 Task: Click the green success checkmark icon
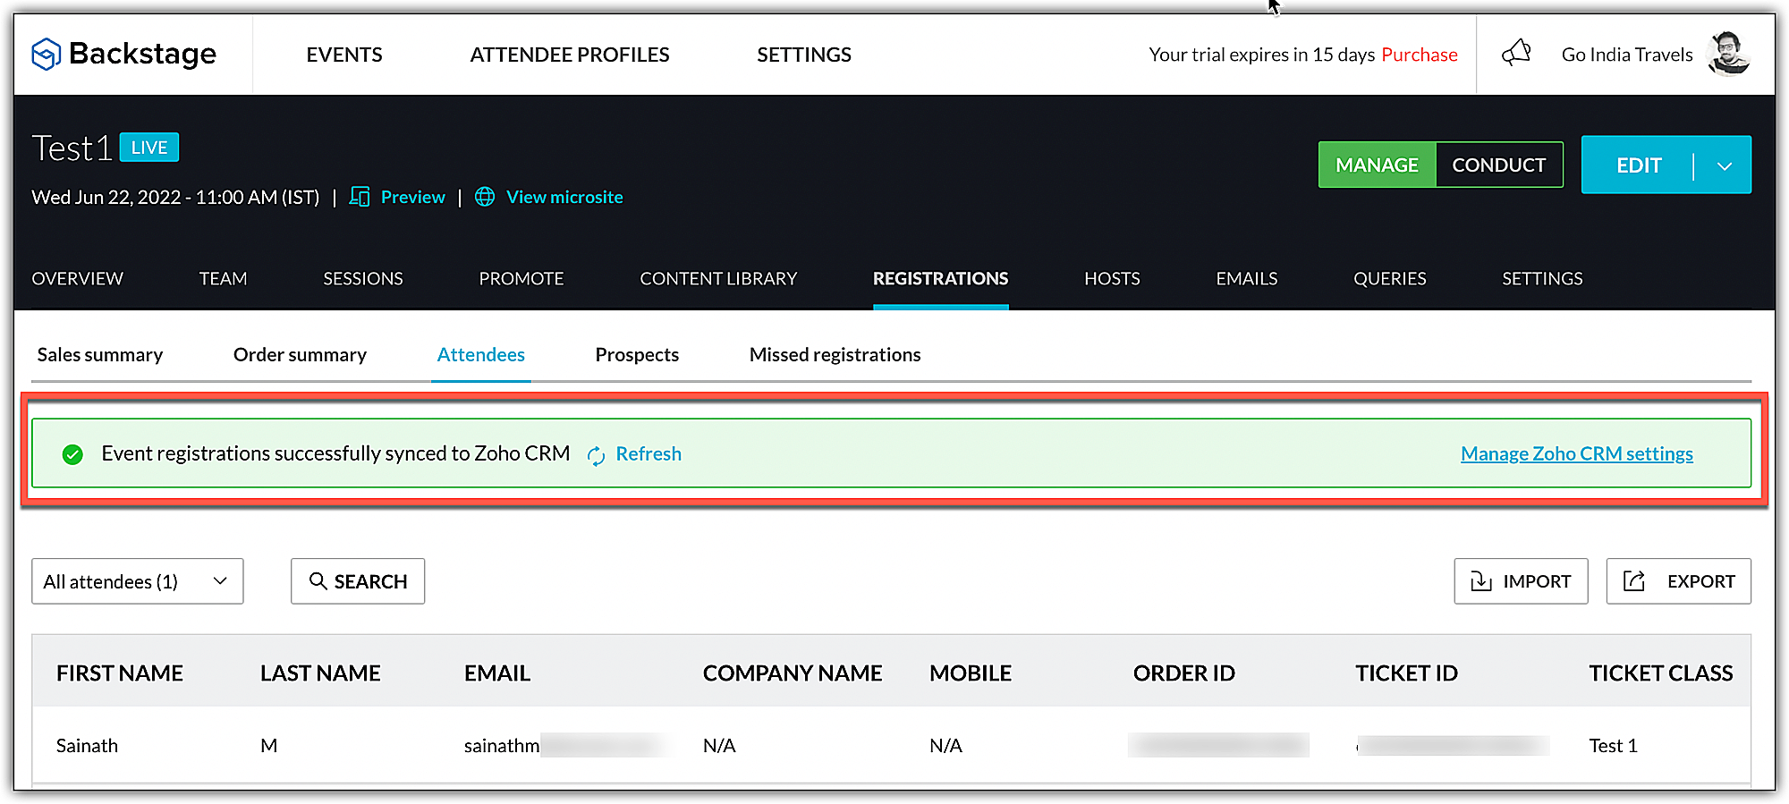[72, 454]
